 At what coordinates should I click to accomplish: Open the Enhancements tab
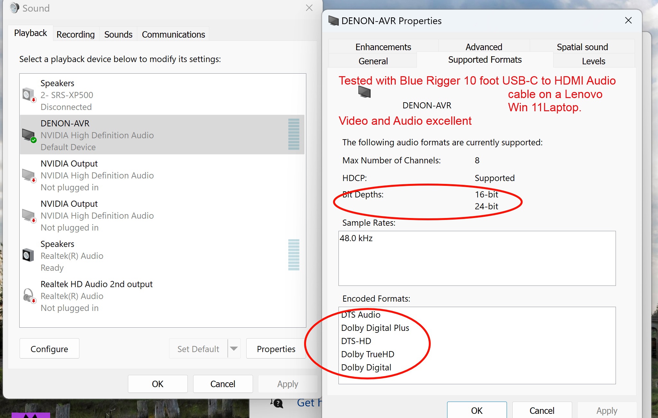383,47
